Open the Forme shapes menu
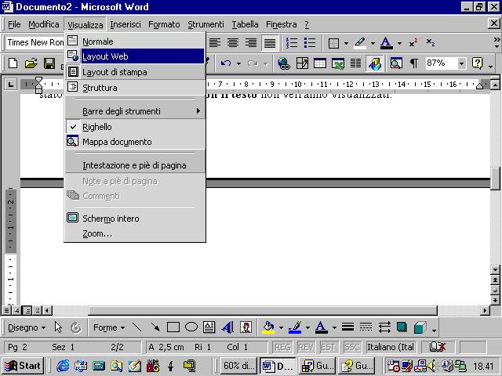Screen dimensions: 502x376 (x=109, y=327)
